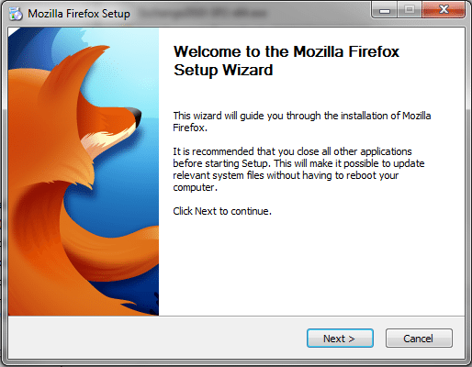Viewport: 472px width, 367px height.
Task: Click the Setup Wizard heading line
Action: coord(223,70)
